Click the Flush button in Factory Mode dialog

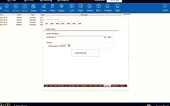79,24
